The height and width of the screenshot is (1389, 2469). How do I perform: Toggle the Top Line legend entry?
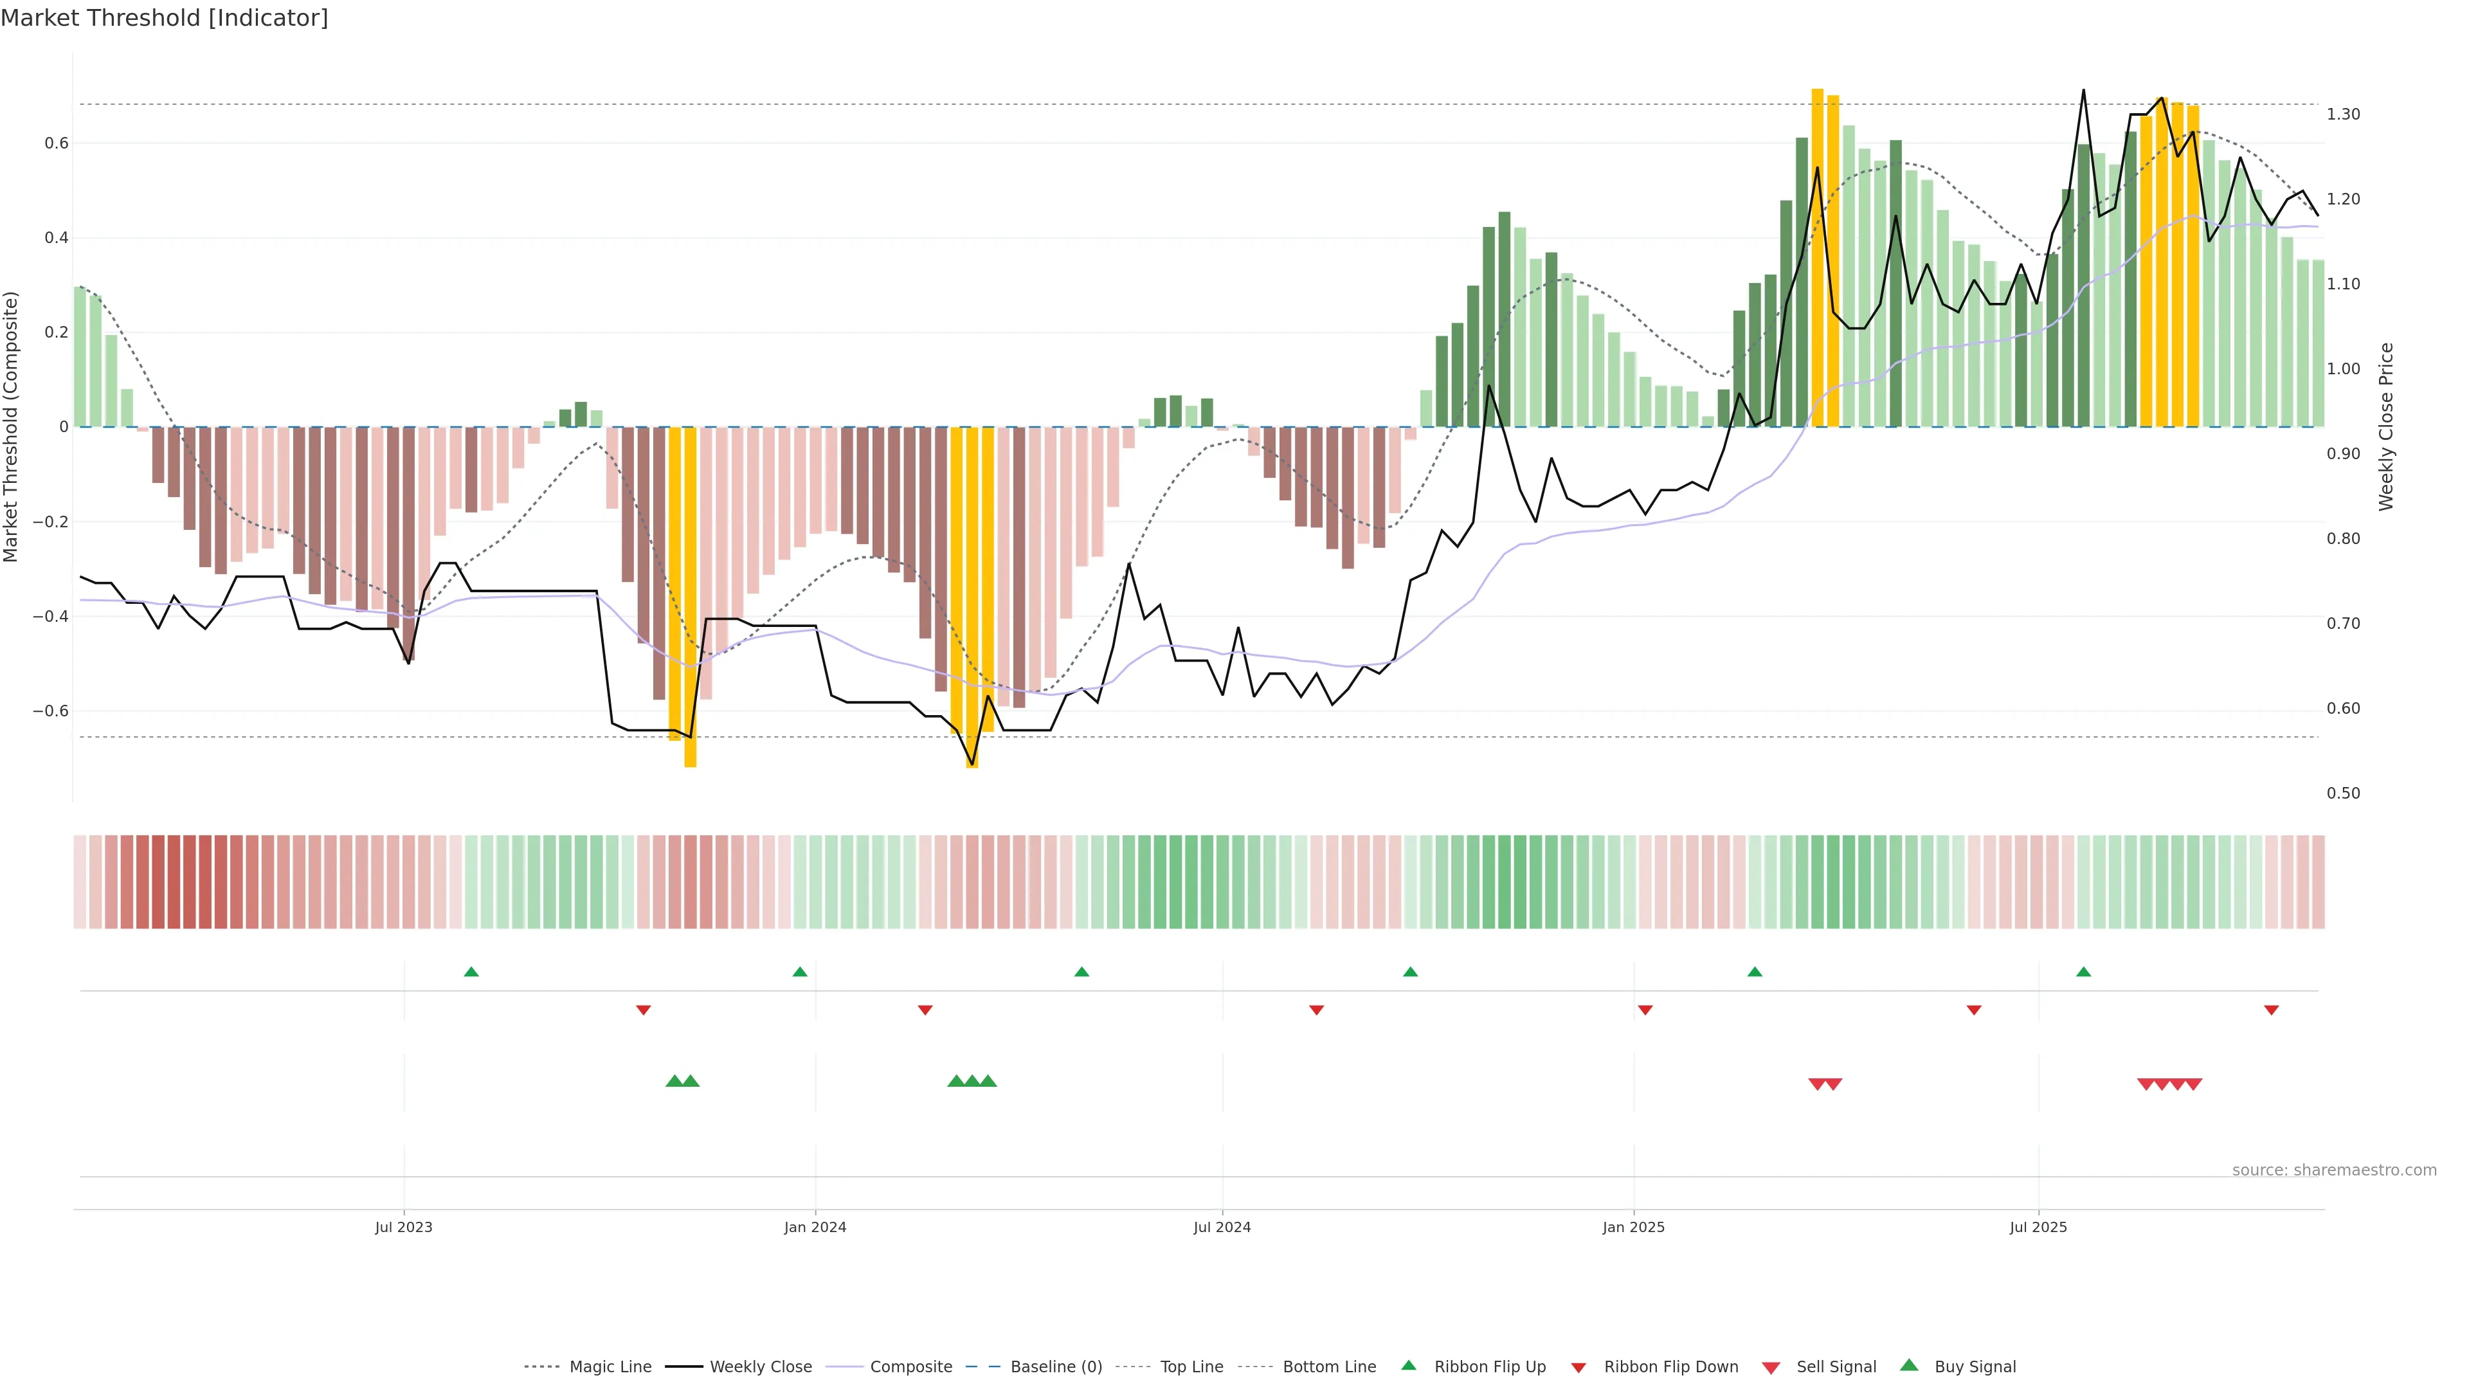(1191, 1366)
